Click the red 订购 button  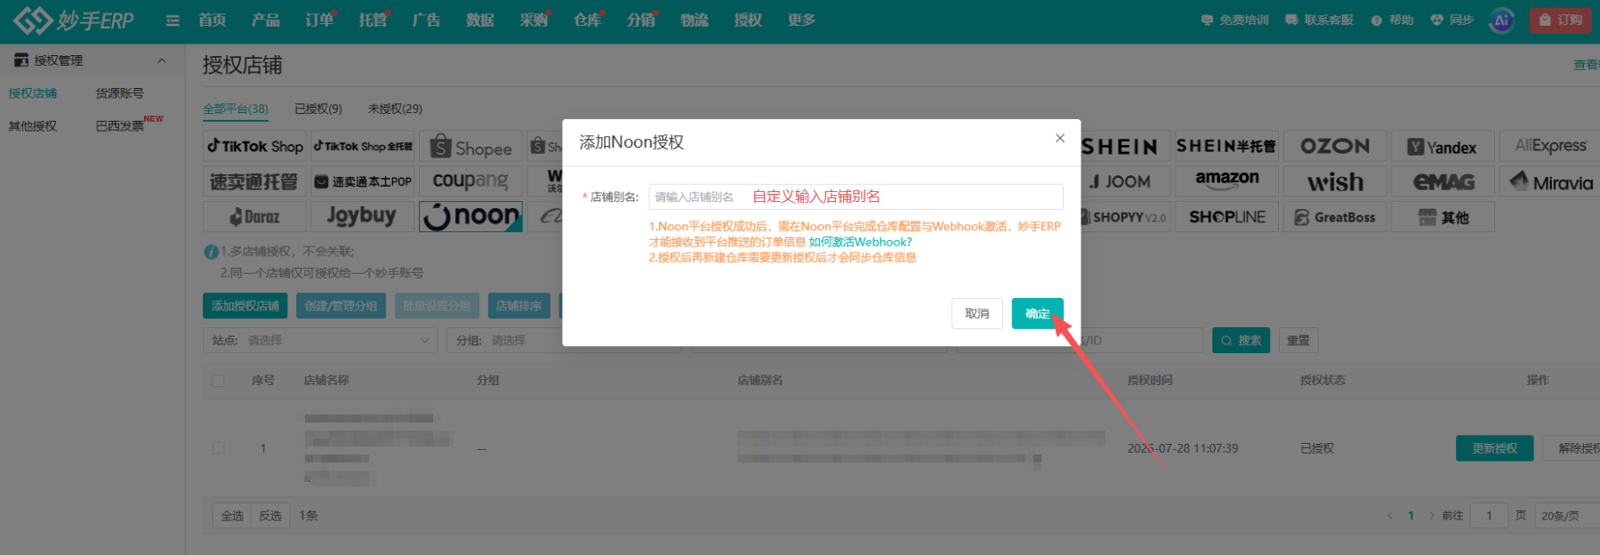[1560, 20]
